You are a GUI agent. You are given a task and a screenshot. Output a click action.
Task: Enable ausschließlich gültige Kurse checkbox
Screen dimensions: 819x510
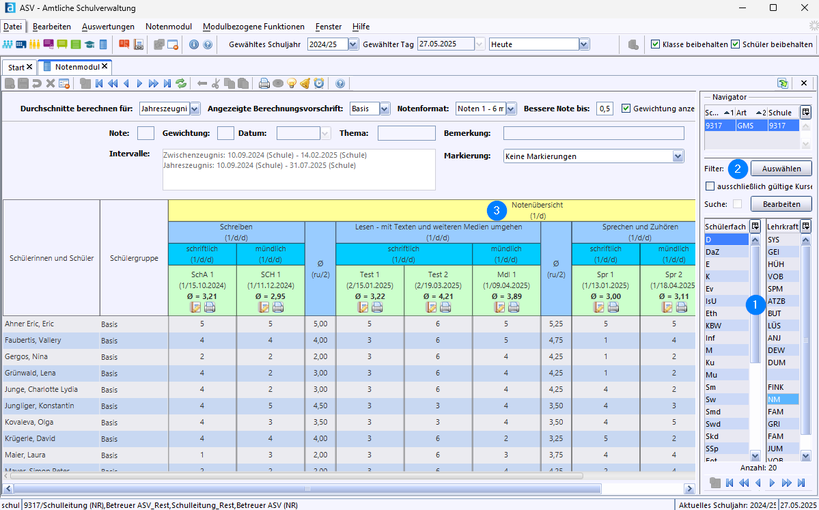(x=710, y=186)
